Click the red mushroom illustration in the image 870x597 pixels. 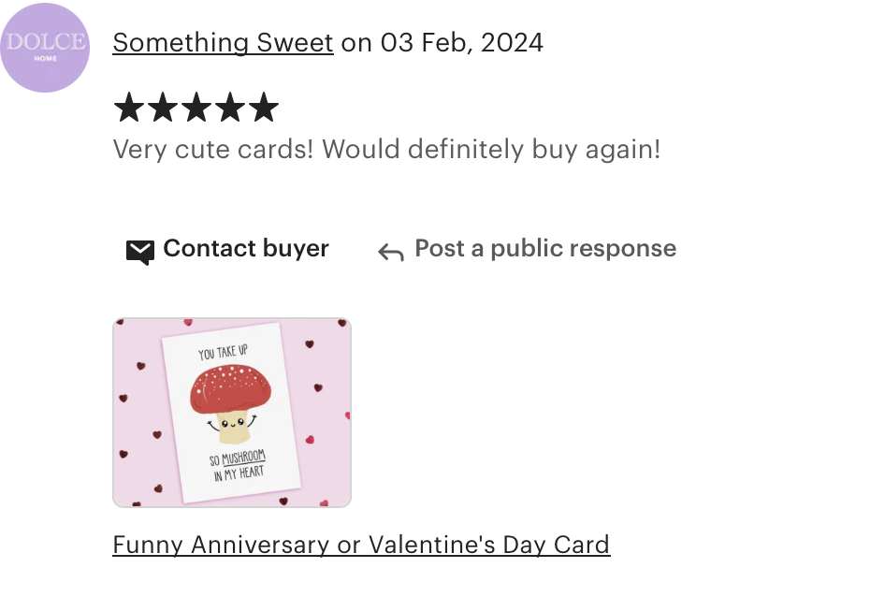tap(231, 402)
